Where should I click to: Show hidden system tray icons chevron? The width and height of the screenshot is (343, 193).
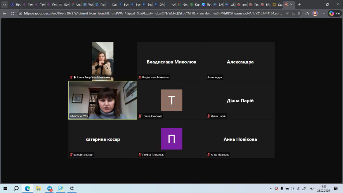(271, 188)
